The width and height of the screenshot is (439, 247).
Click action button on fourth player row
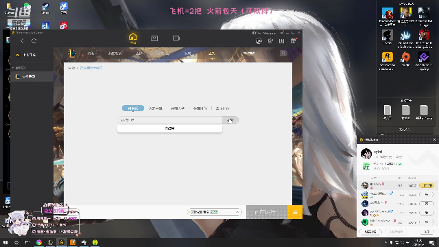(427, 213)
